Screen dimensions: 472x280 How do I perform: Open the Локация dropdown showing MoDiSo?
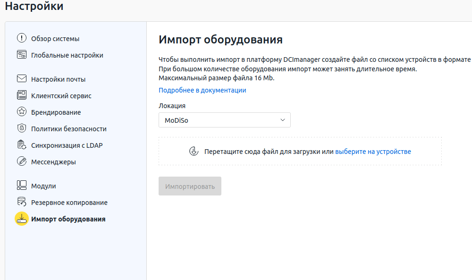pyautogui.click(x=224, y=120)
